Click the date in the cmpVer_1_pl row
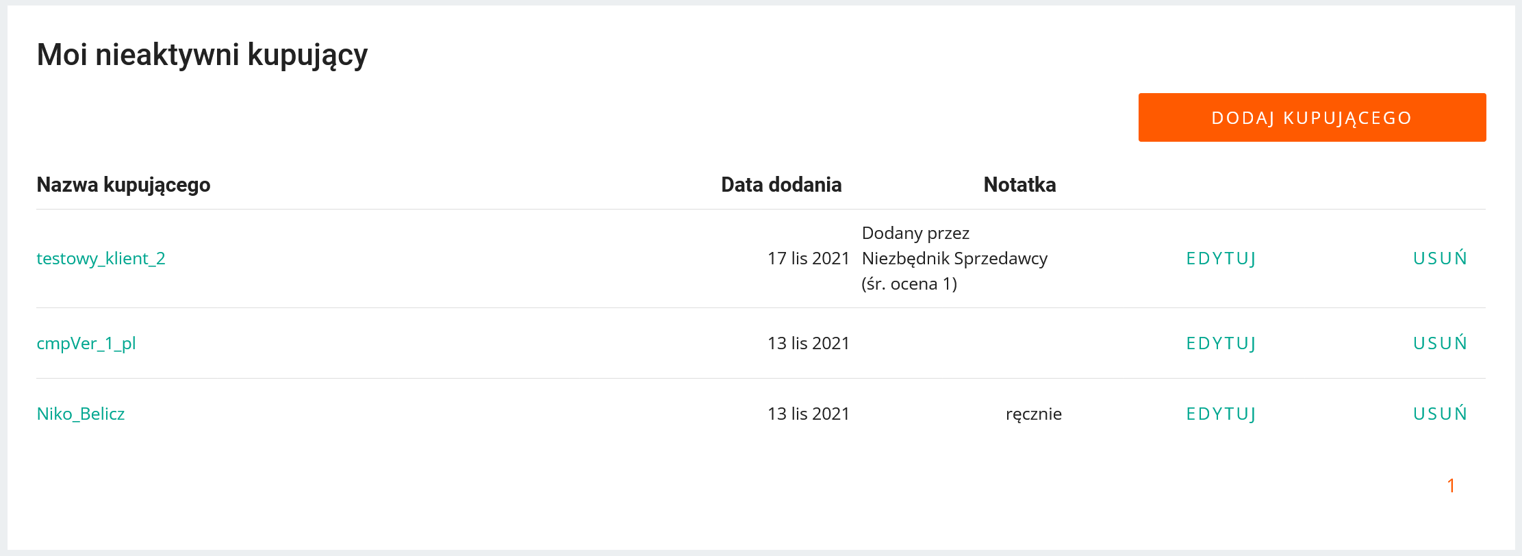Viewport: 1522px width, 556px height. click(808, 344)
